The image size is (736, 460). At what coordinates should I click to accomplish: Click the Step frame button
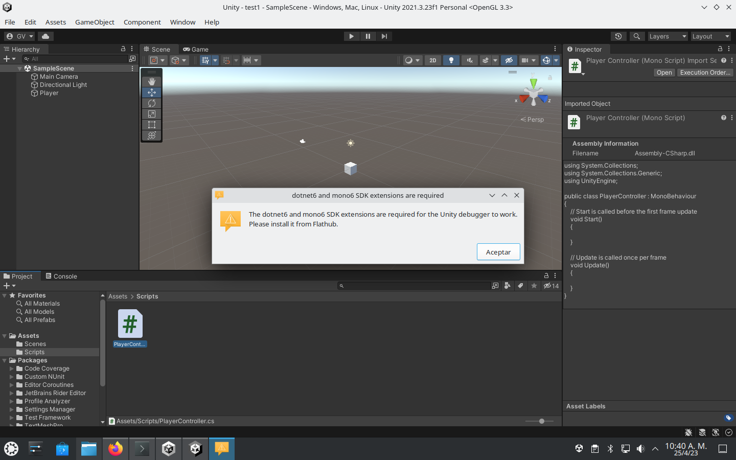coord(384,36)
